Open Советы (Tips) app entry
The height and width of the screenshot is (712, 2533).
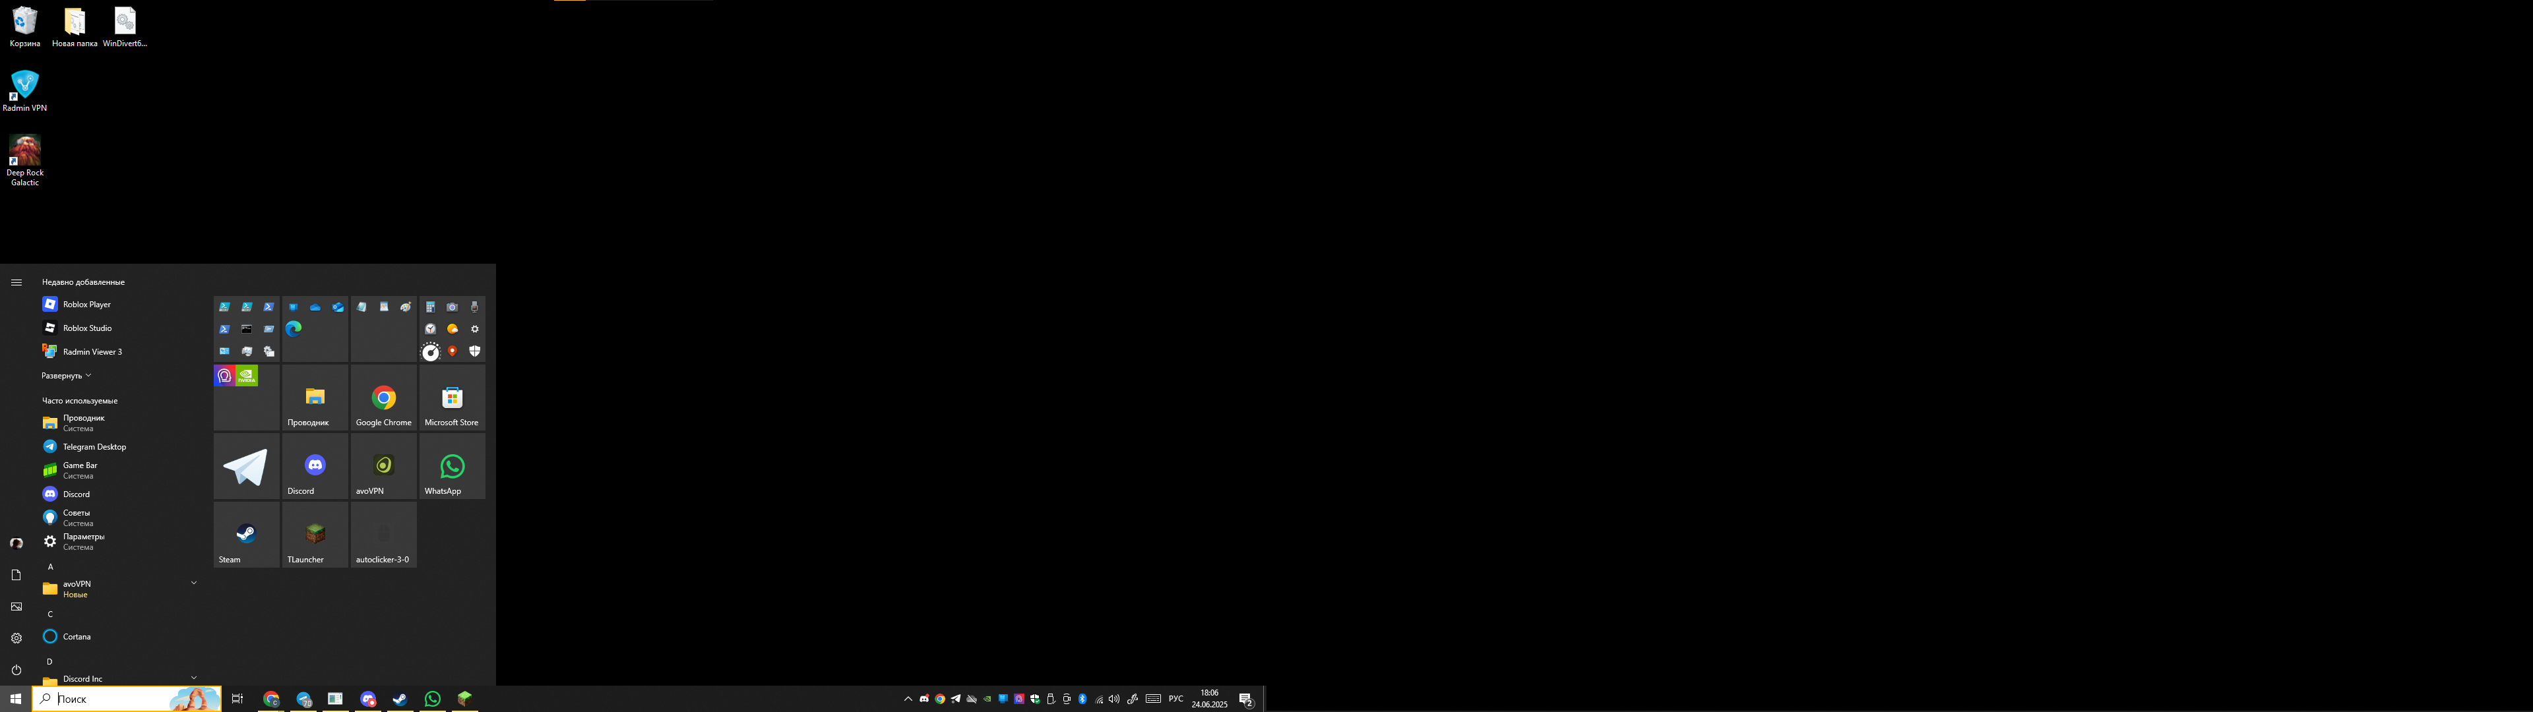pos(118,518)
